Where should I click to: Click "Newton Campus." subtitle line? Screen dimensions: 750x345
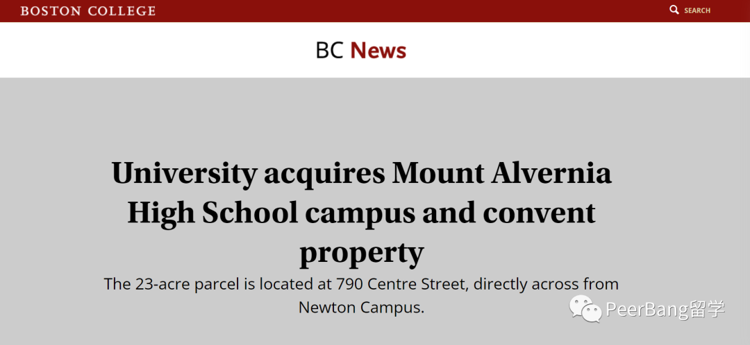[362, 308]
